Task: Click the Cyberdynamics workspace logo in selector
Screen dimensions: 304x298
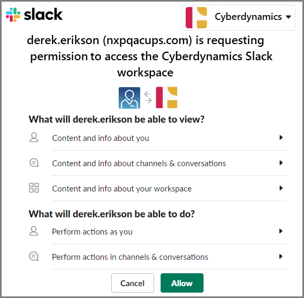Action: [196, 18]
